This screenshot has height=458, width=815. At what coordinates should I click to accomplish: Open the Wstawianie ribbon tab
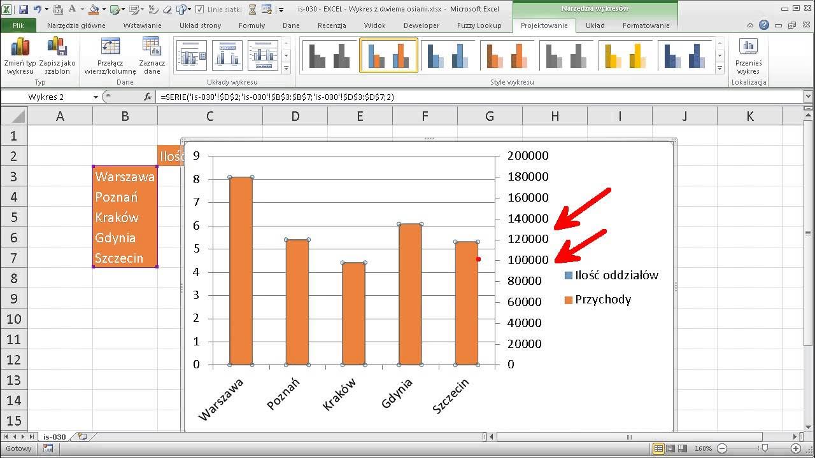pyautogui.click(x=142, y=25)
